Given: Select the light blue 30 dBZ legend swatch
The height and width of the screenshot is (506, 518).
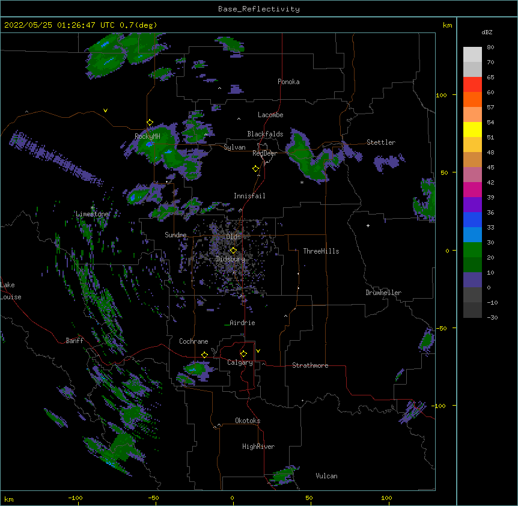Looking at the screenshot, I should 472,235.
